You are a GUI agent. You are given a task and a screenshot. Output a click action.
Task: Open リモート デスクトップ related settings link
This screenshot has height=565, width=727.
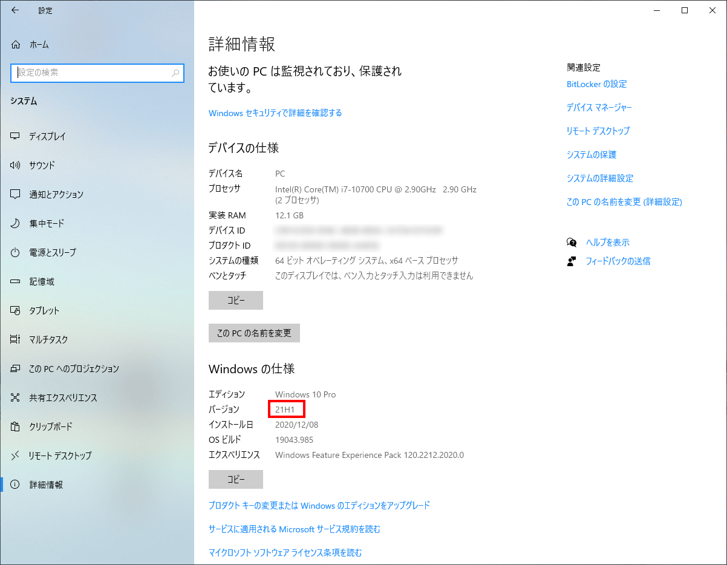[x=598, y=131]
